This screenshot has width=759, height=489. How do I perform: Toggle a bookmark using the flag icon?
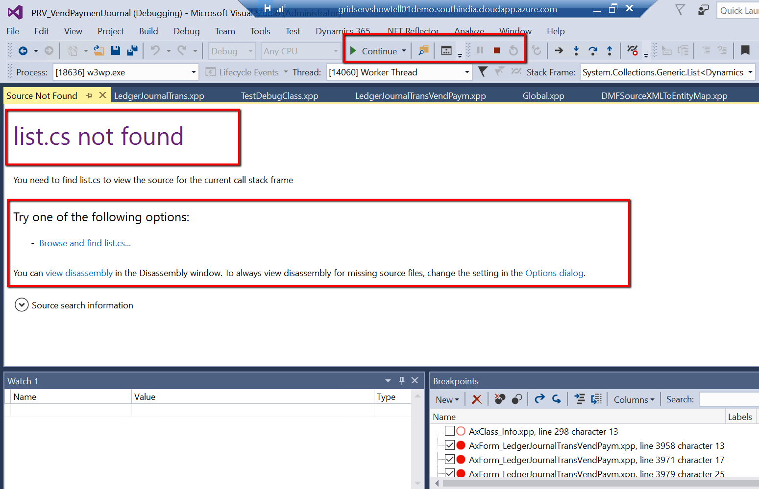click(x=745, y=50)
